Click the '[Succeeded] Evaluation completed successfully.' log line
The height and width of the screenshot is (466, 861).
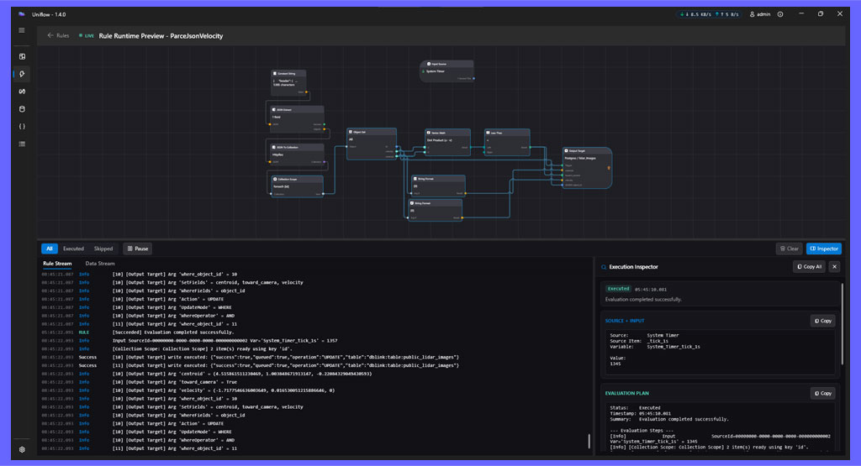(173, 332)
